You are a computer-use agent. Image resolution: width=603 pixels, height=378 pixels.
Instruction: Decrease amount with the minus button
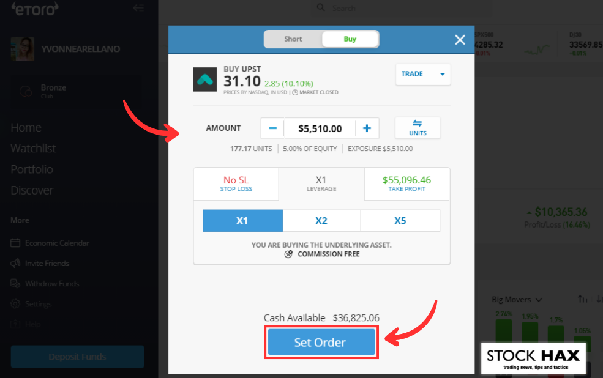272,128
